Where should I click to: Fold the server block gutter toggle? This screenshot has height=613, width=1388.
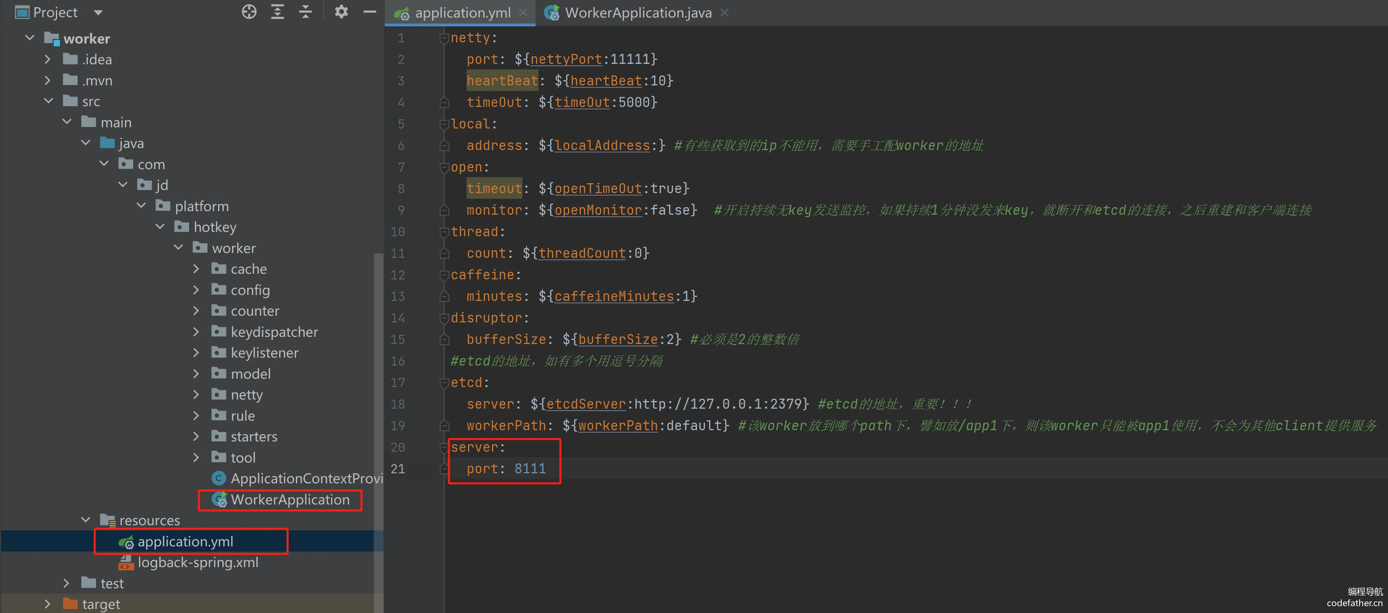click(445, 447)
